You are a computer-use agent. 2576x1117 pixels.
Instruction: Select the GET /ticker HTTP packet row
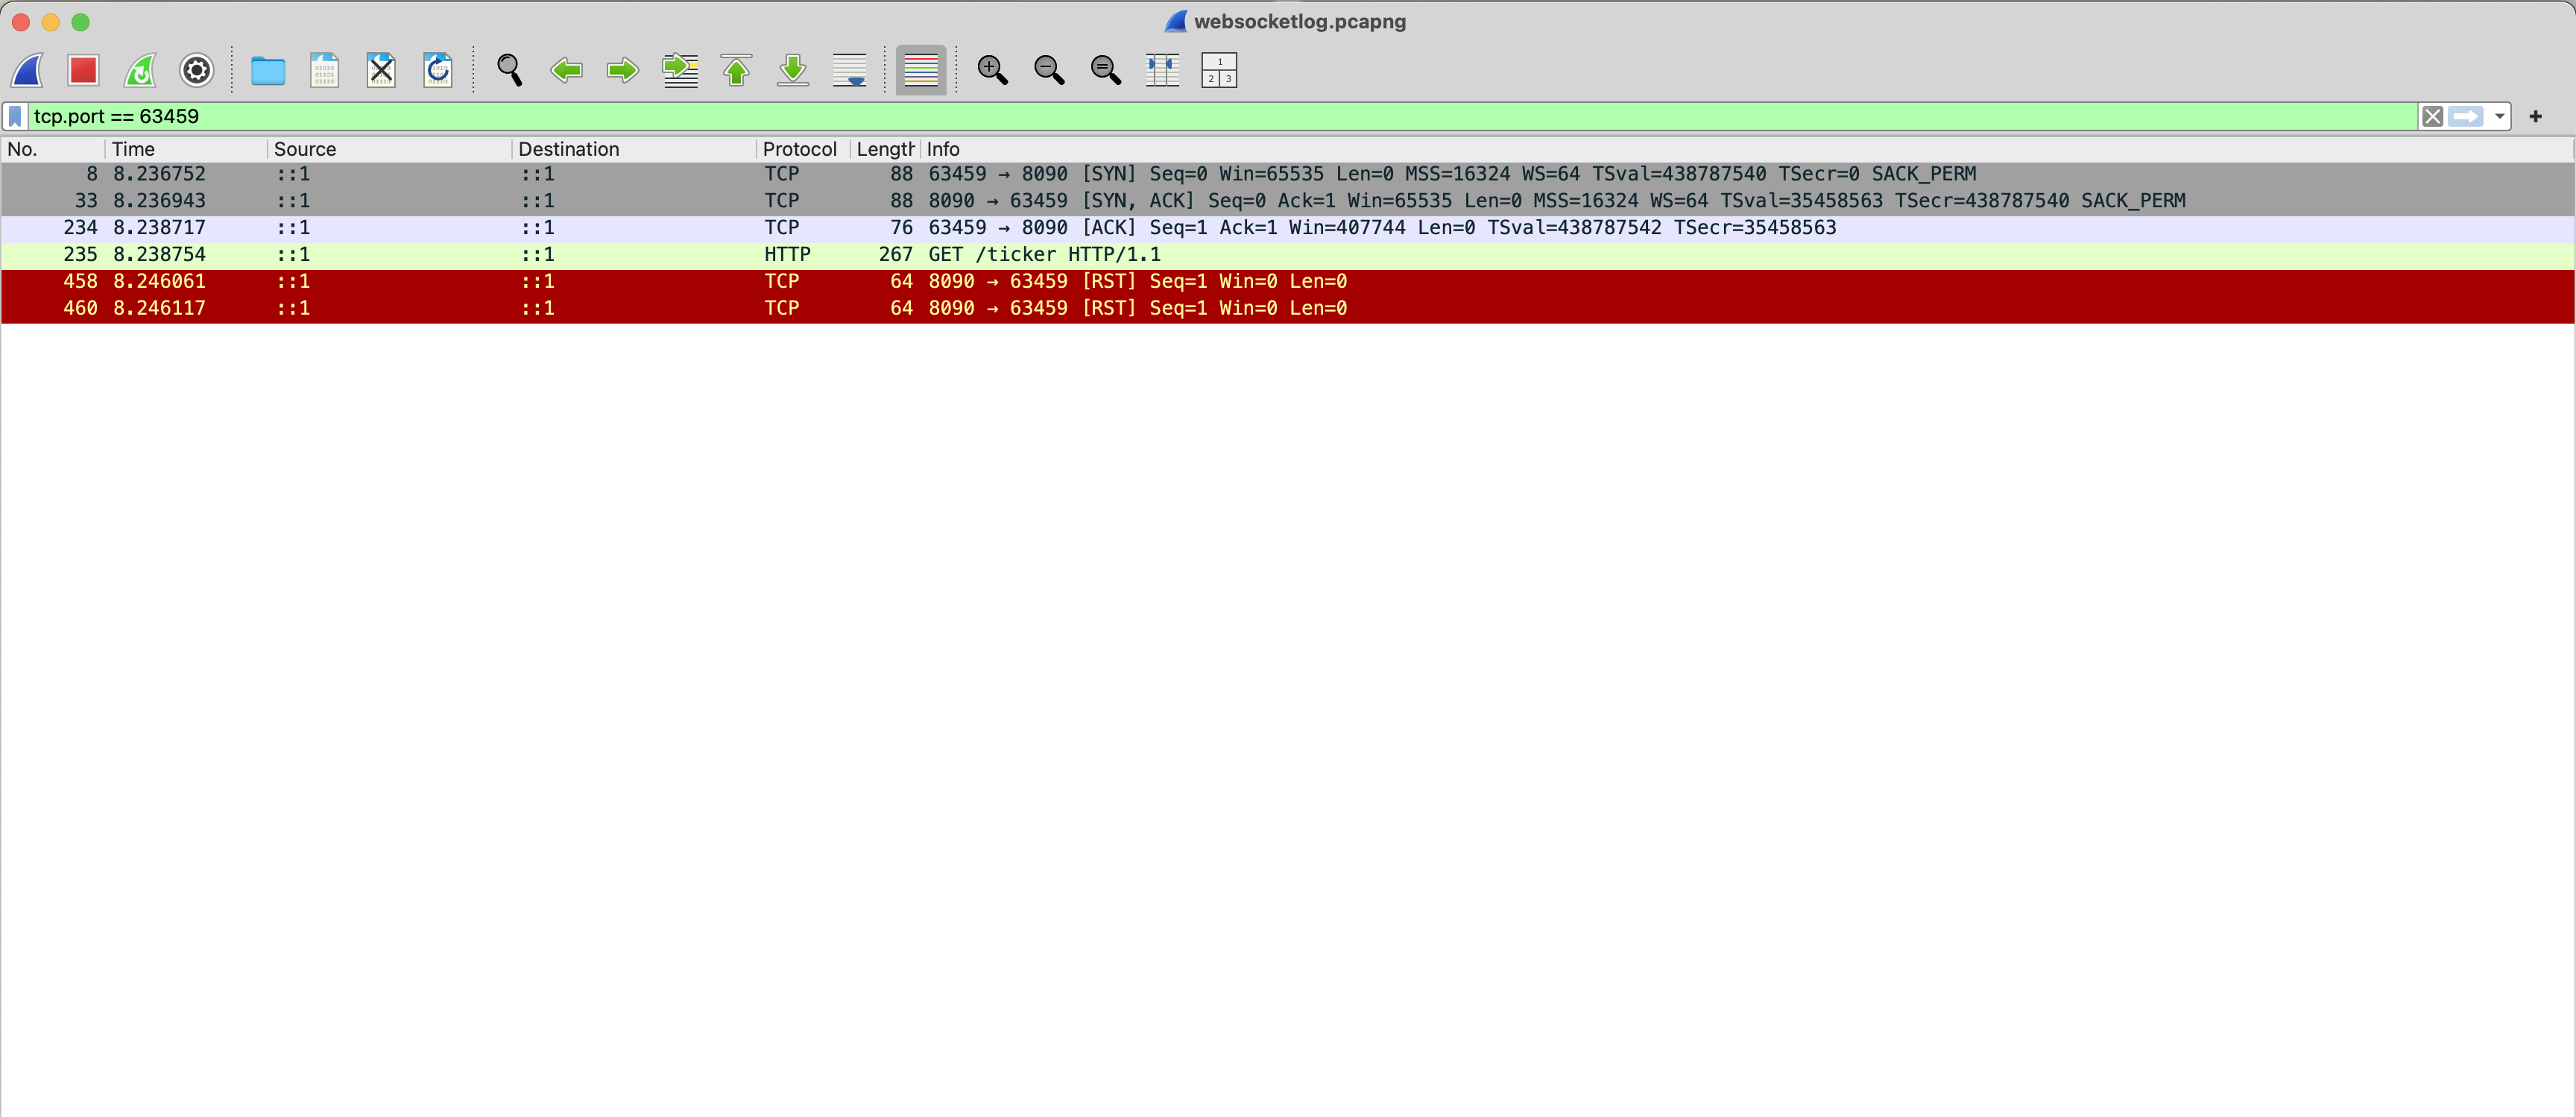[1044, 255]
